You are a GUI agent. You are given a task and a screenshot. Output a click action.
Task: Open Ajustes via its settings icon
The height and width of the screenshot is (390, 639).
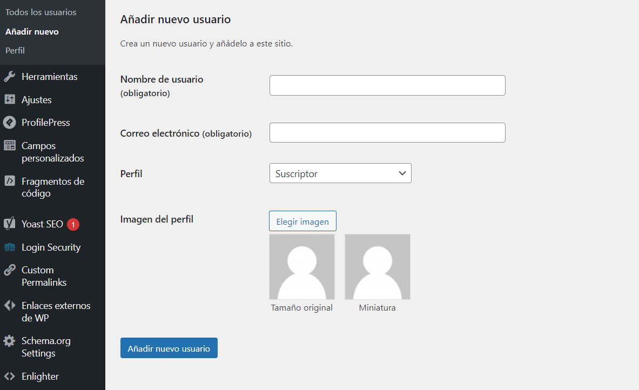pyautogui.click(x=11, y=99)
